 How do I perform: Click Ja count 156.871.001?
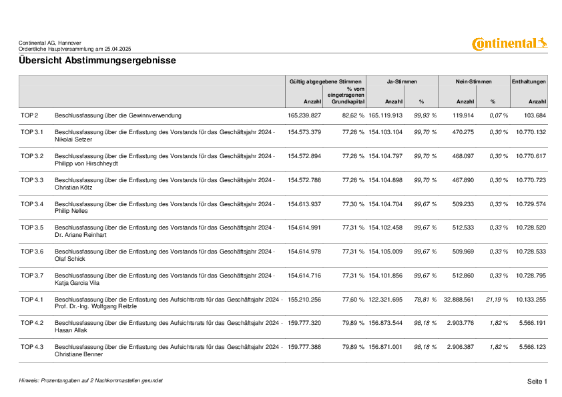(x=385, y=347)
